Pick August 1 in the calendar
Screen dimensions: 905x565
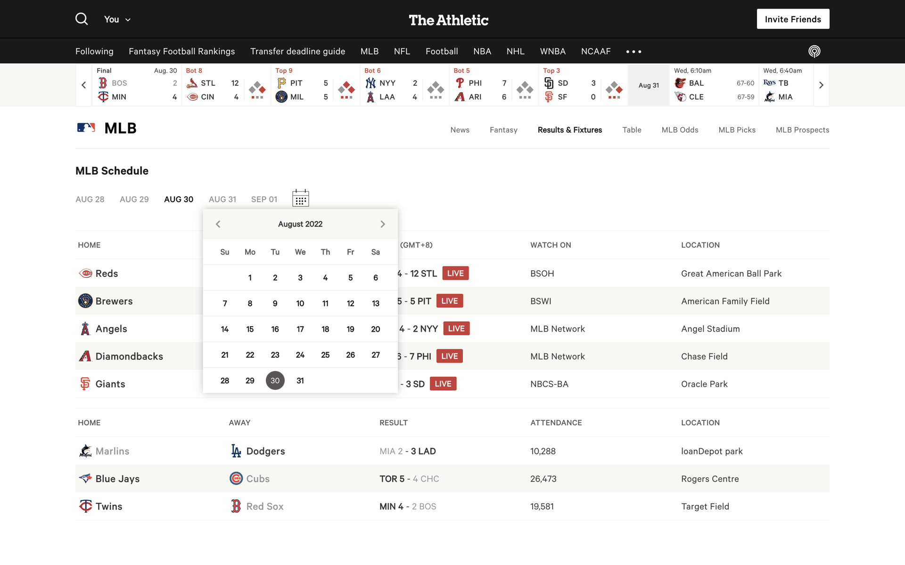[250, 278]
